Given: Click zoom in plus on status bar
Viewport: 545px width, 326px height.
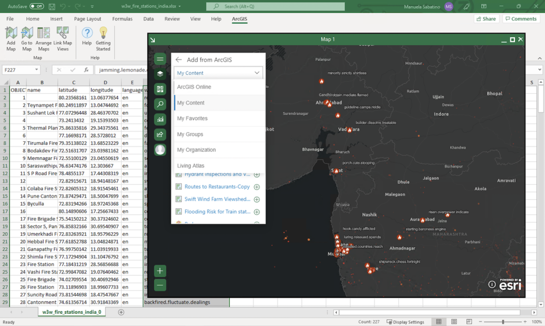Looking at the screenshot, I should coord(525,322).
